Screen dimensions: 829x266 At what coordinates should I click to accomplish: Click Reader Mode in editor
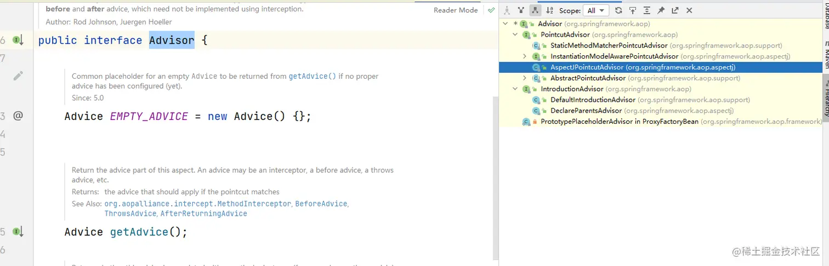[x=456, y=10]
